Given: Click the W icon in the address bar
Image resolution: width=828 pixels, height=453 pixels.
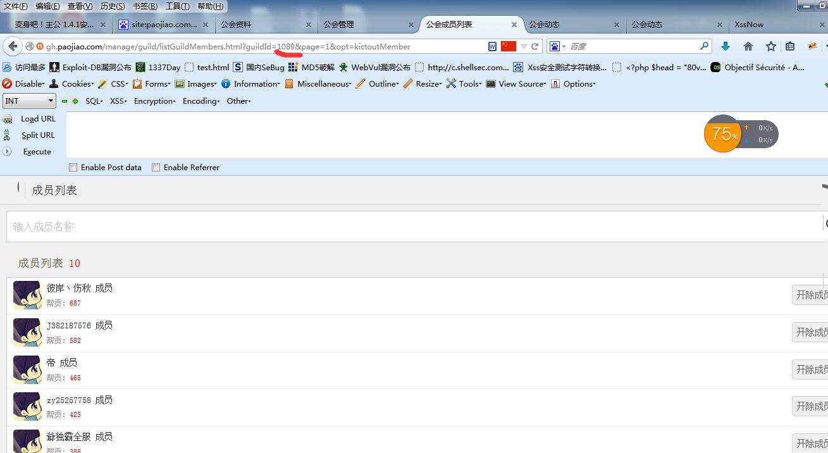Looking at the screenshot, I should 492,46.
